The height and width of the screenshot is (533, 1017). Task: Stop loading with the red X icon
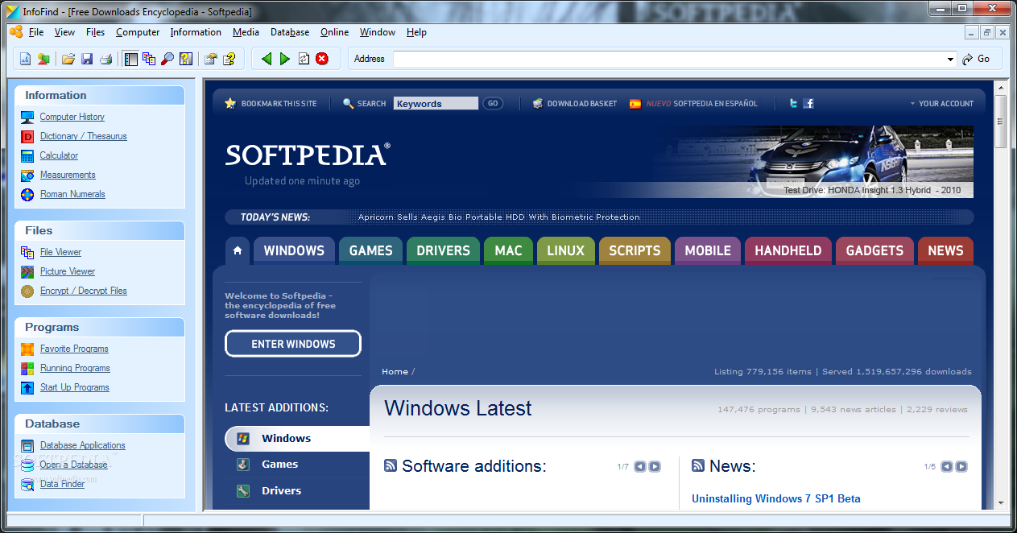point(322,59)
